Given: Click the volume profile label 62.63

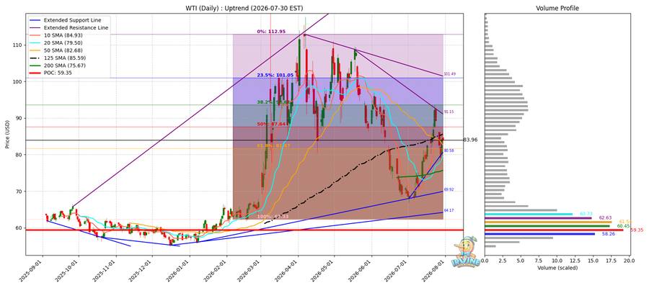Looking at the screenshot, I should 605,217.
